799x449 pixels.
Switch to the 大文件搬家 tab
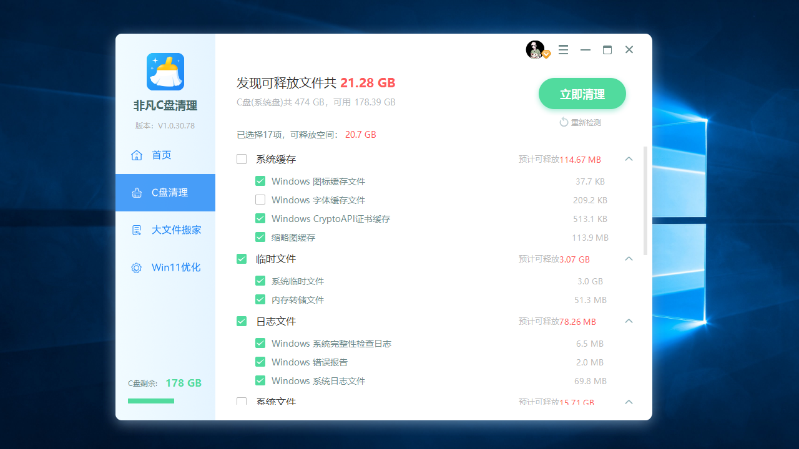(x=177, y=229)
